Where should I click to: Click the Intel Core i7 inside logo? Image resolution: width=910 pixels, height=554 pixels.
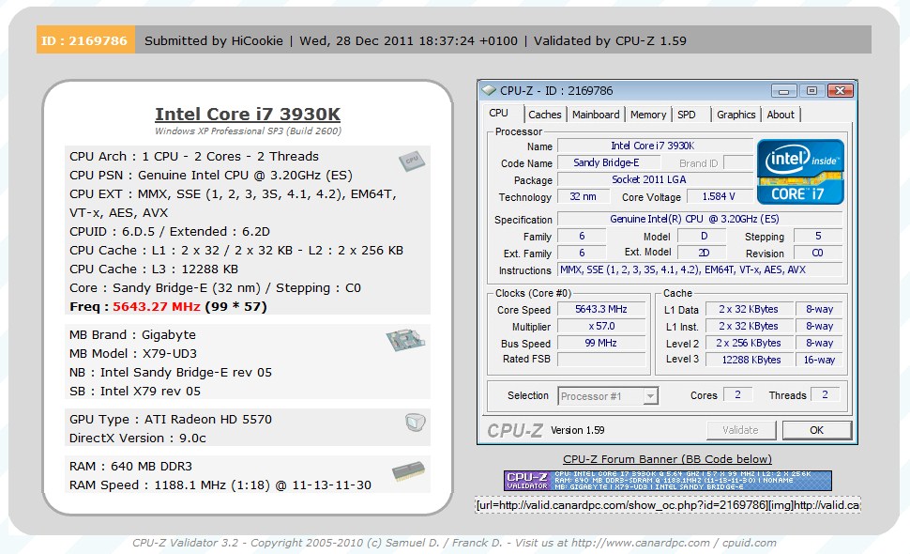click(x=800, y=170)
